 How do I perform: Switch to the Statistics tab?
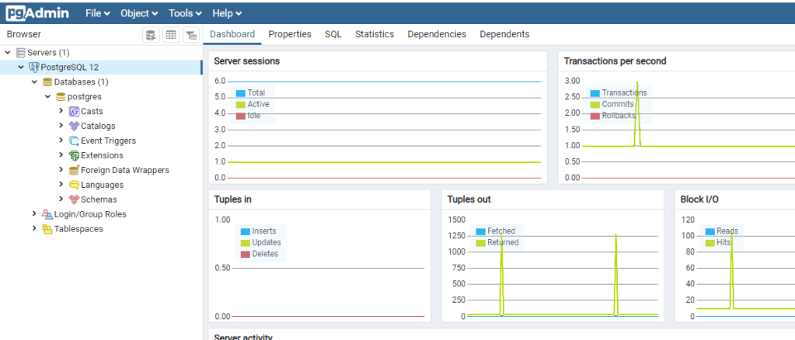[x=375, y=34]
